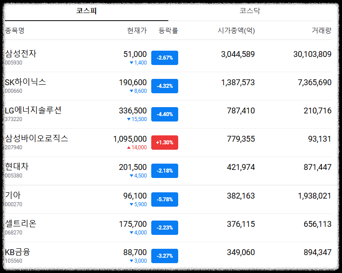Click the current price 336,500
Viewport: 342px width, 273px height.
(x=133, y=111)
